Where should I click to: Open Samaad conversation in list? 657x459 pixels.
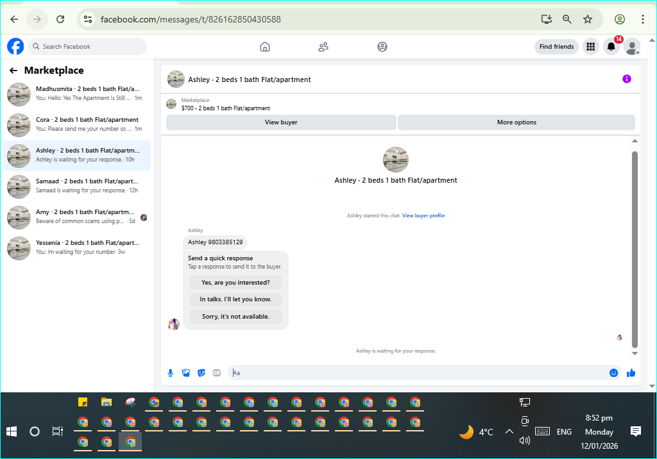[x=77, y=187]
